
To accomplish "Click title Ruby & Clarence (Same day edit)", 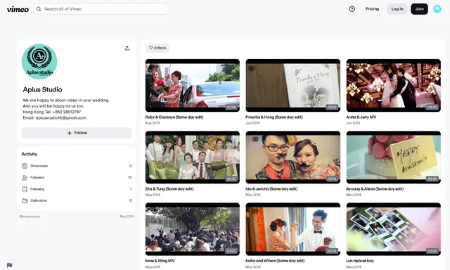I will 174,117.
